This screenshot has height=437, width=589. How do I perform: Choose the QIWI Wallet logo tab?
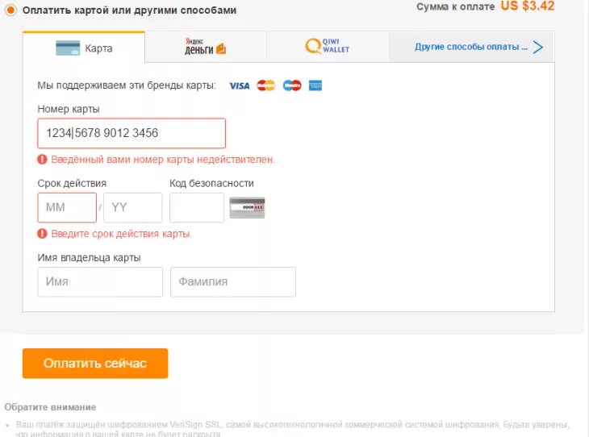tap(327, 47)
